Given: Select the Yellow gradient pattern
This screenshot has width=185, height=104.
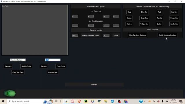Looking at the screenshot, I should pos(129,24).
